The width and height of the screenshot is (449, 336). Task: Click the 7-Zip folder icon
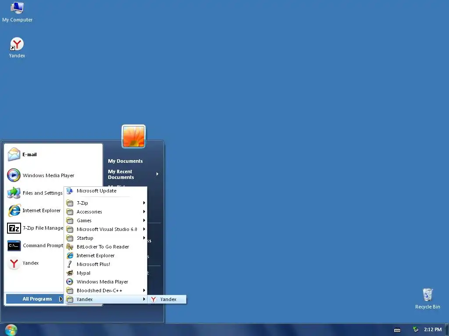(70, 203)
